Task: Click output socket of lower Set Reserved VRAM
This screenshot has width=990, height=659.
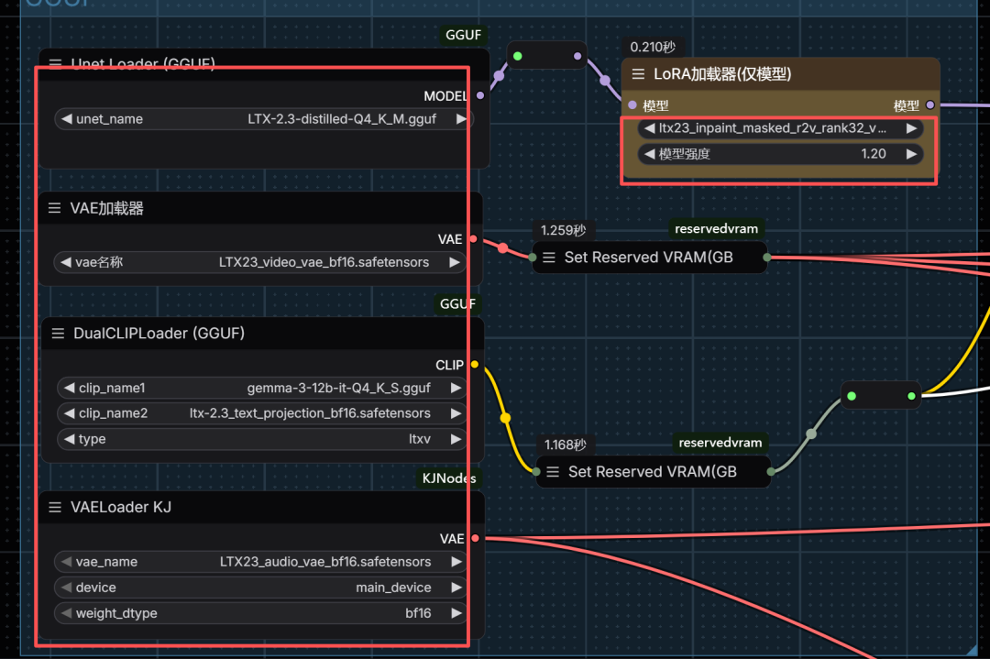Action: click(771, 471)
